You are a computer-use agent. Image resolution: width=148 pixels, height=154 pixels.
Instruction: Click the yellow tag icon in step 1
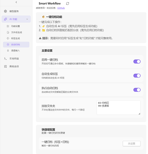point(43,26)
